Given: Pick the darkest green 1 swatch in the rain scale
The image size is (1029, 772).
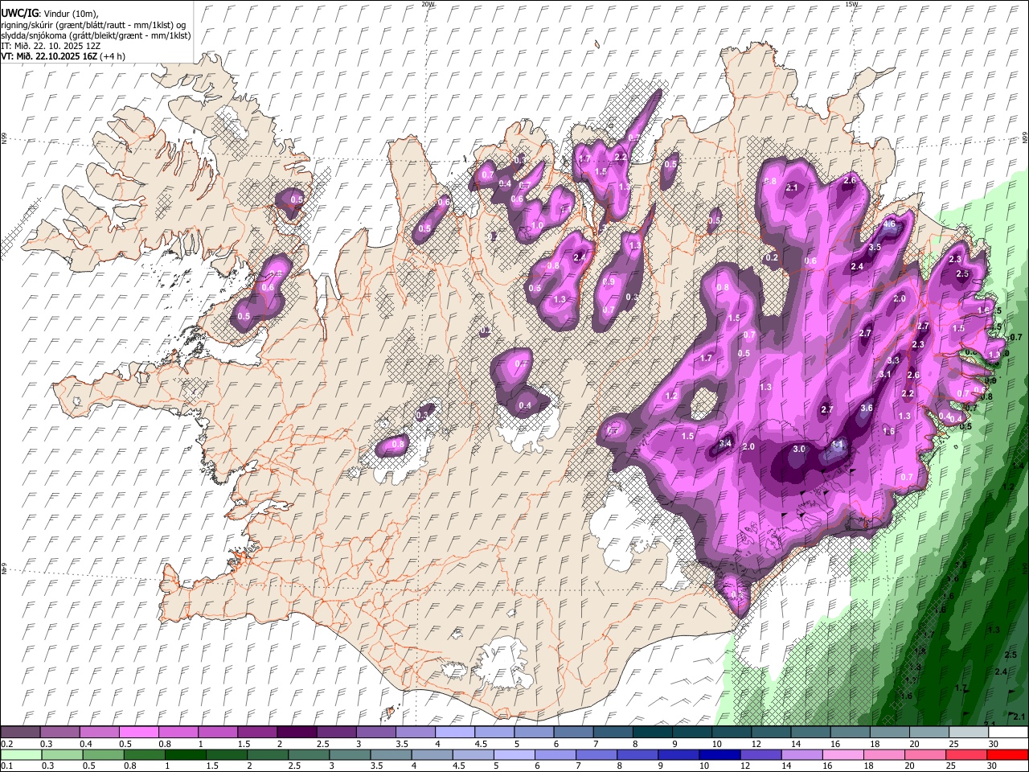Looking at the screenshot, I should click(185, 755).
